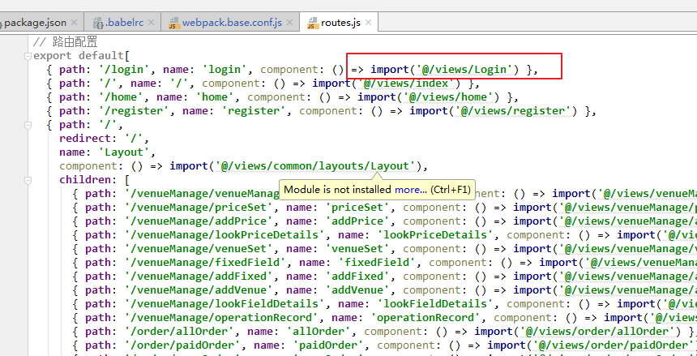Screen dimensions: 697x356
Task: Click the name 'Layout' value
Action: tap(124, 152)
